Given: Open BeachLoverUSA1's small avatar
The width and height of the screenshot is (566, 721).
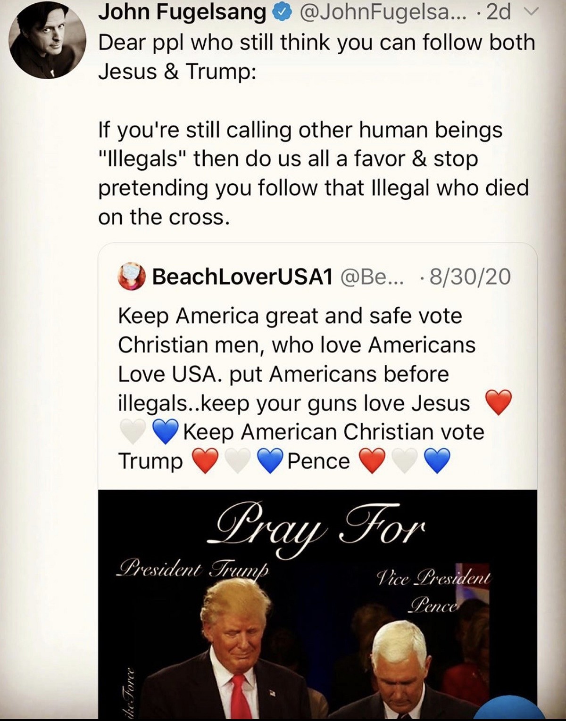Looking at the screenshot, I should click(131, 277).
